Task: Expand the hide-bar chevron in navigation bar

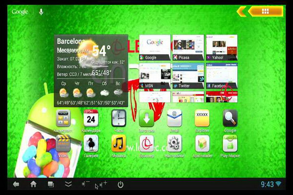Action: 68,184
